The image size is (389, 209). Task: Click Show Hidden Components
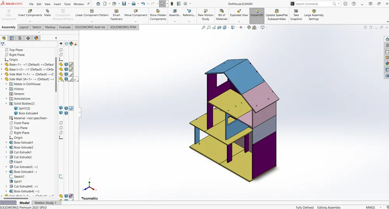(158, 15)
